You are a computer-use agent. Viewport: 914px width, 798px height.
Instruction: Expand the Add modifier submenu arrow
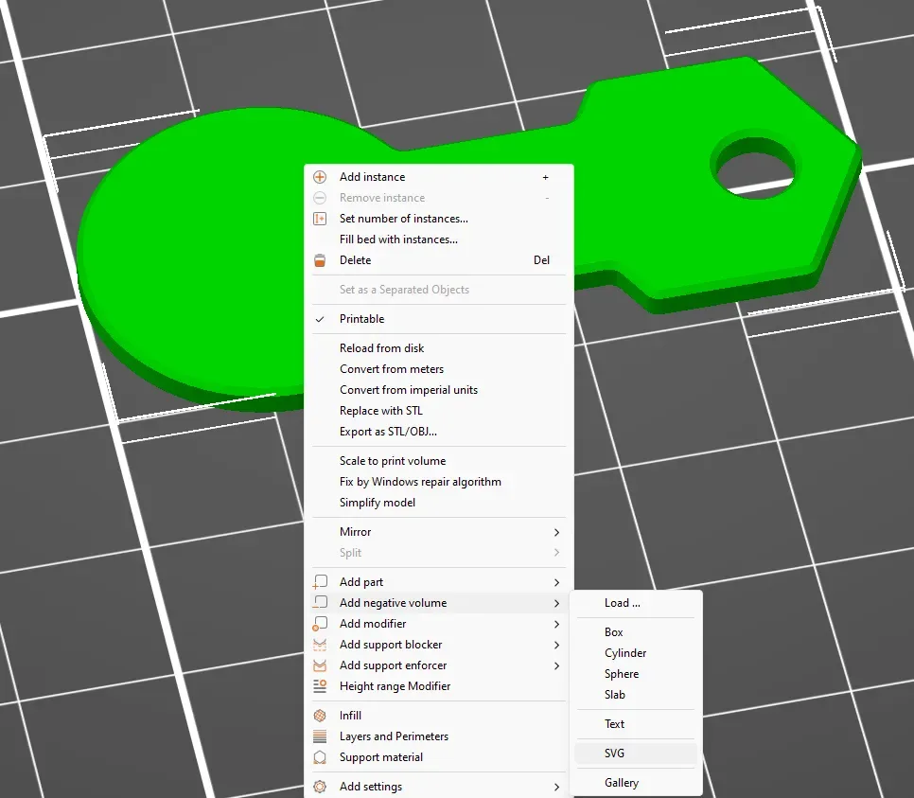556,624
